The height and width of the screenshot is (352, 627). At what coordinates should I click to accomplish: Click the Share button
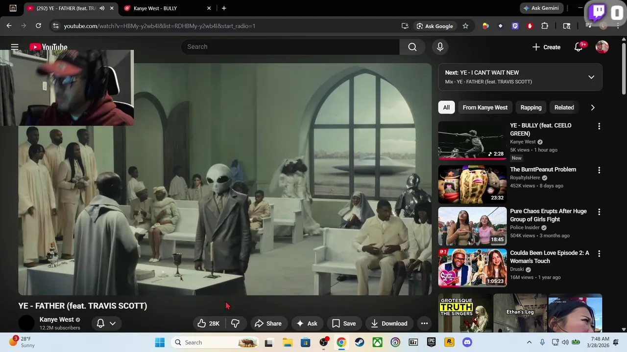pyautogui.click(x=268, y=323)
